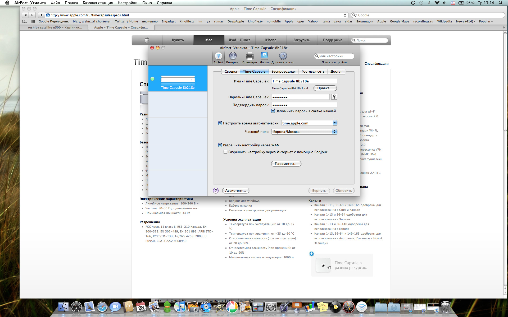Open Базовая станция menu

point(98,3)
